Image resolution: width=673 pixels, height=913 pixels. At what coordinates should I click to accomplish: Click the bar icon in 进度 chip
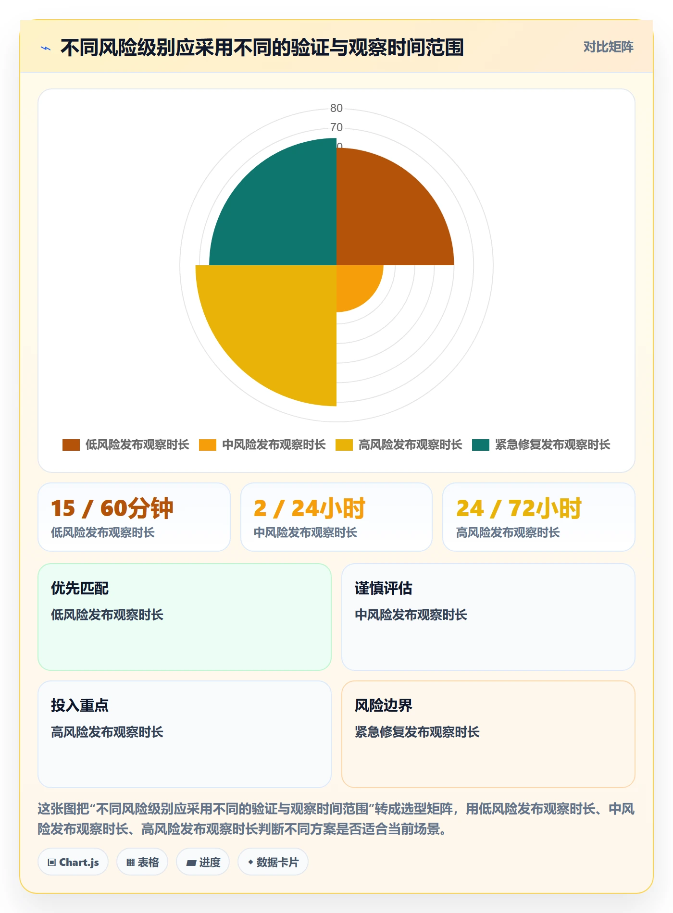(x=191, y=863)
